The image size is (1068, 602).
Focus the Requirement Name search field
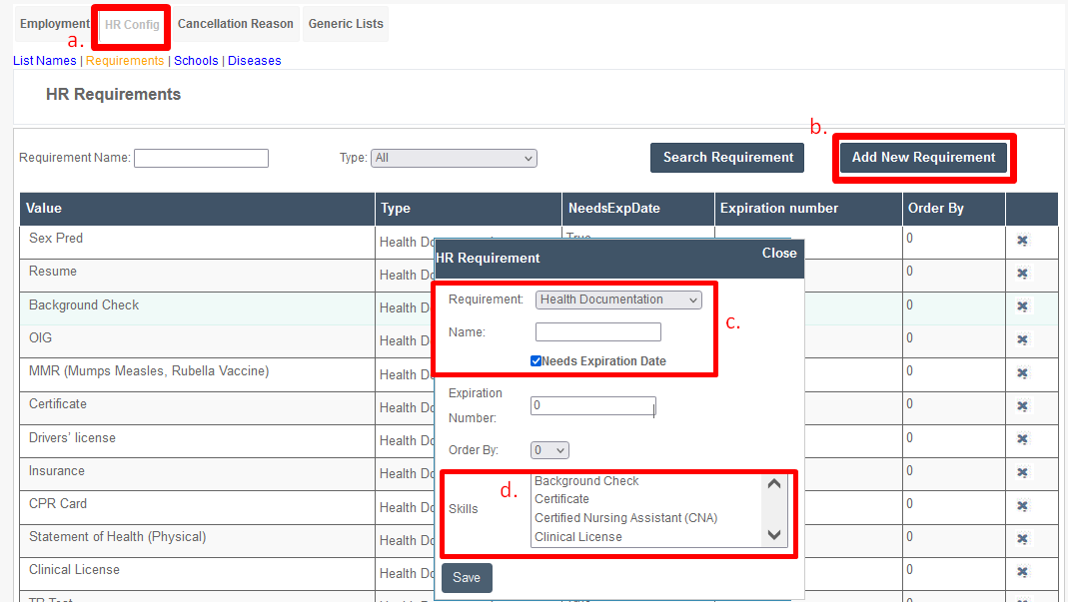(x=201, y=158)
